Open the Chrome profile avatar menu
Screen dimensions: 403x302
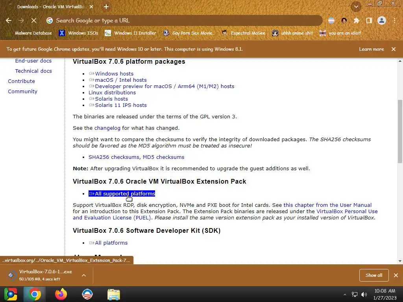[x=382, y=20]
